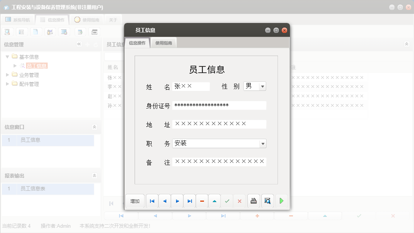Select the employee figure icon on the toolbar
Viewport: 414px width, 233px height.
pos(50,32)
